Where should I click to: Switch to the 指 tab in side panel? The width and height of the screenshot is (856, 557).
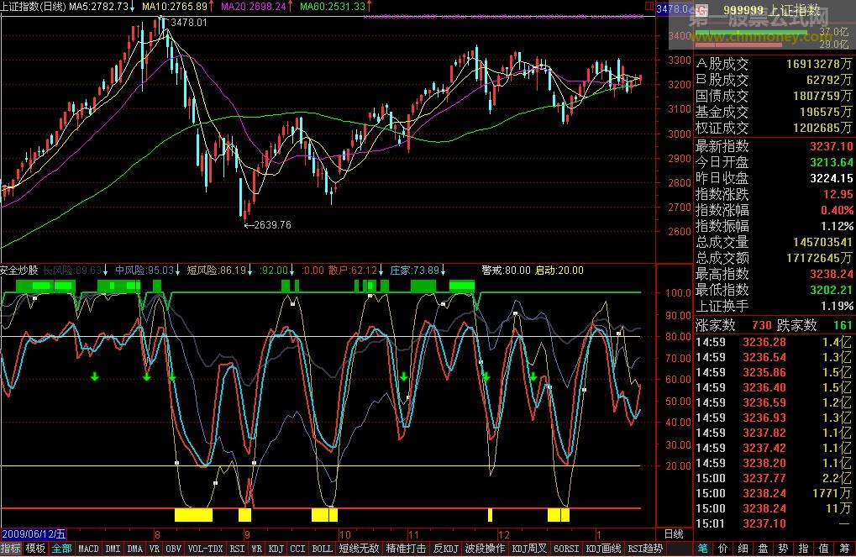click(x=804, y=549)
